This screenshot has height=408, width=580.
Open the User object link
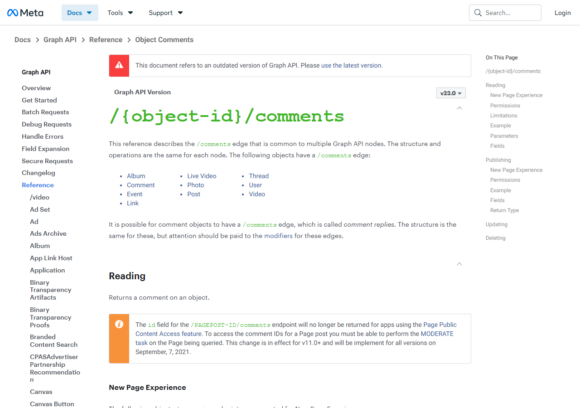pyautogui.click(x=256, y=185)
